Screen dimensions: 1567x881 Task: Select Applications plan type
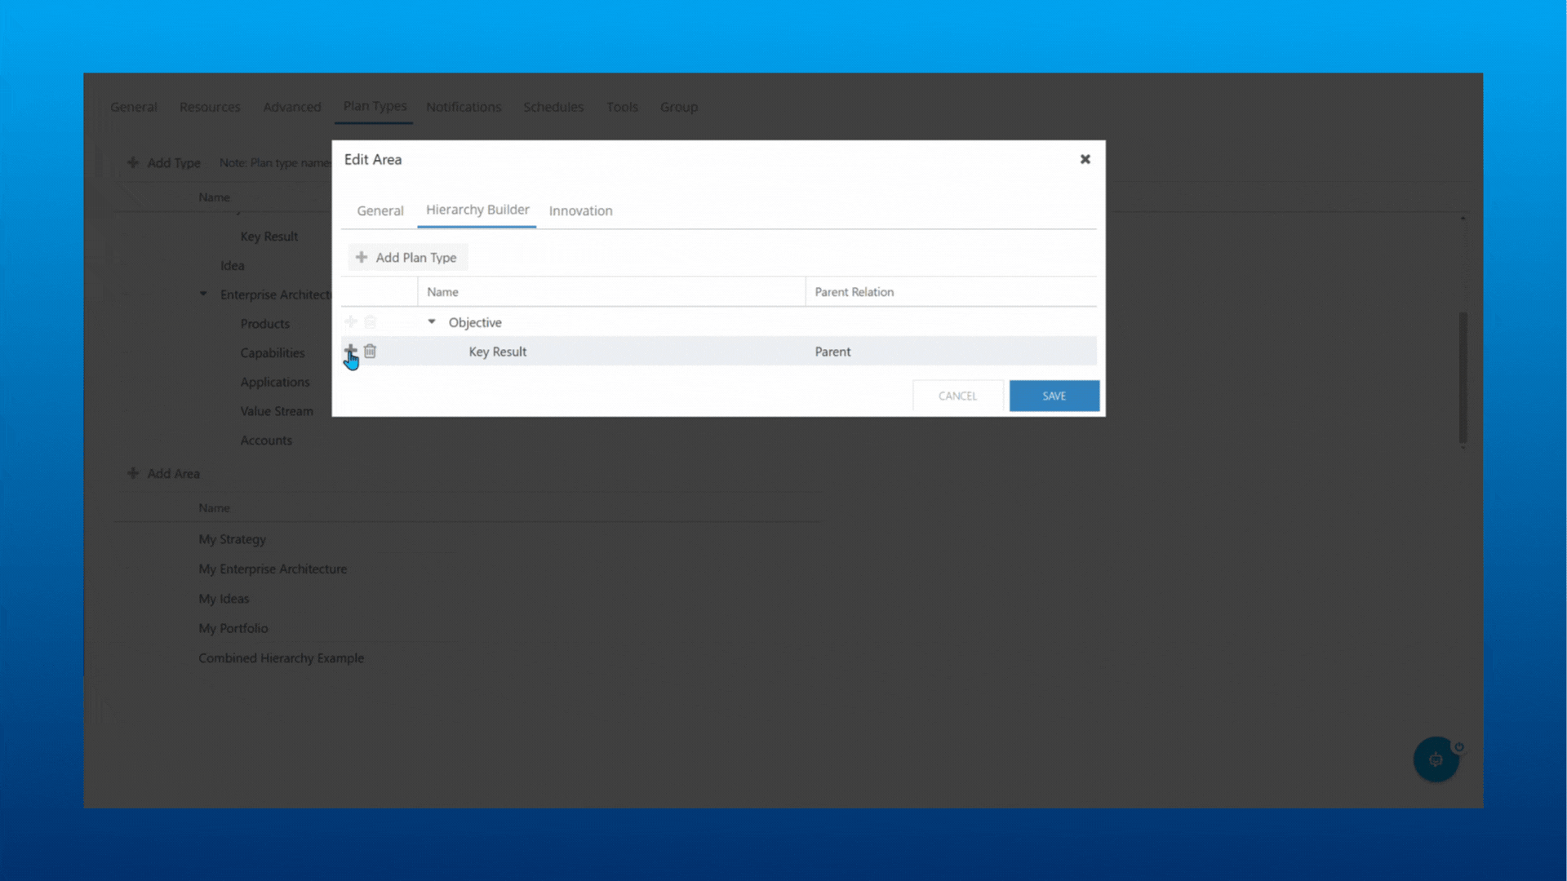pyautogui.click(x=275, y=382)
